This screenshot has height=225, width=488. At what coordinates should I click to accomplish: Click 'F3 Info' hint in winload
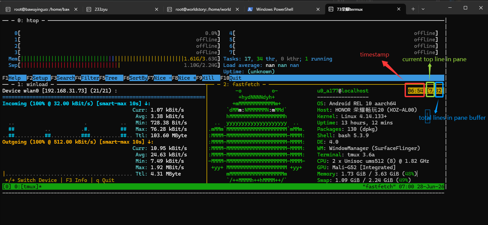[76, 180]
